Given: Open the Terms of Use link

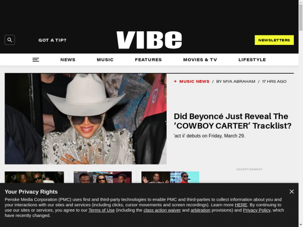Looking at the screenshot, I should point(102,210).
